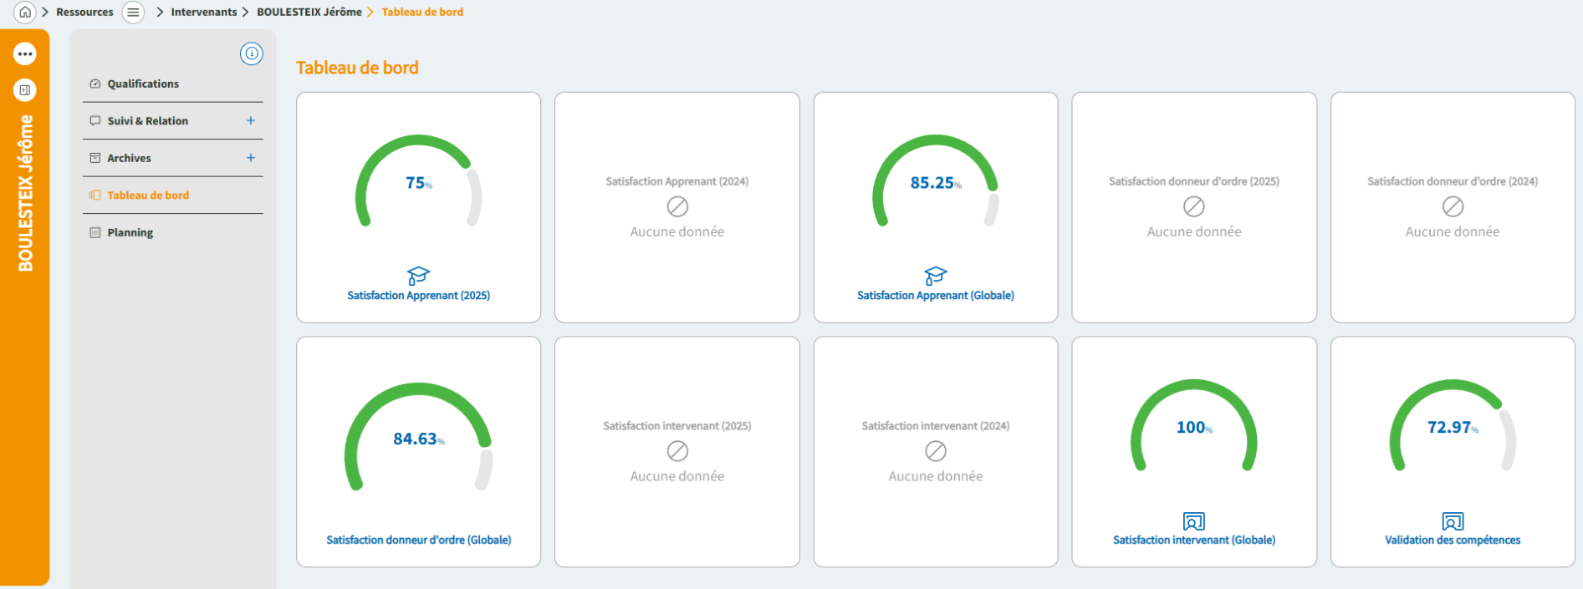Click the home icon in breadcrumb
The height and width of the screenshot is (589, 1583).
[x=25, y=12]
